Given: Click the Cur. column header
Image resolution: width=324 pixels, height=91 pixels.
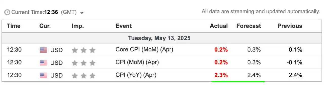Looking at the screenshot, I should pos(45,26).
